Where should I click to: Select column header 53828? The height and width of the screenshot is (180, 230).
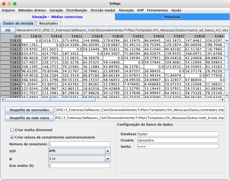[93, 36]
